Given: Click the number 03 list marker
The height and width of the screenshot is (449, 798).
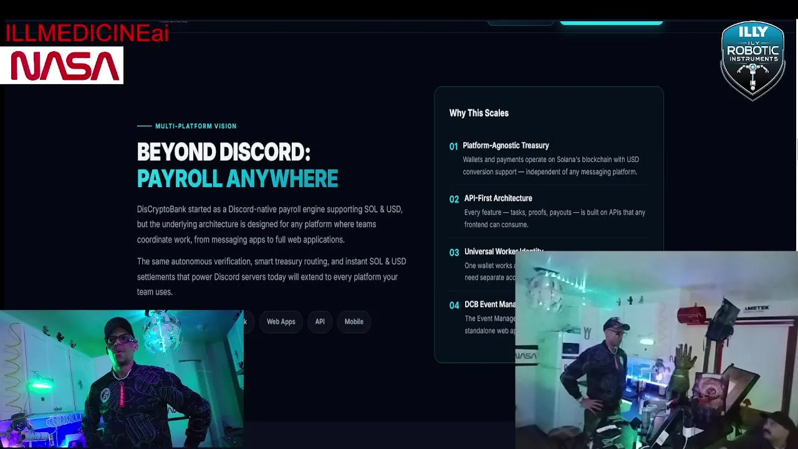Looking at the screenshot, I should coord(454,252).
